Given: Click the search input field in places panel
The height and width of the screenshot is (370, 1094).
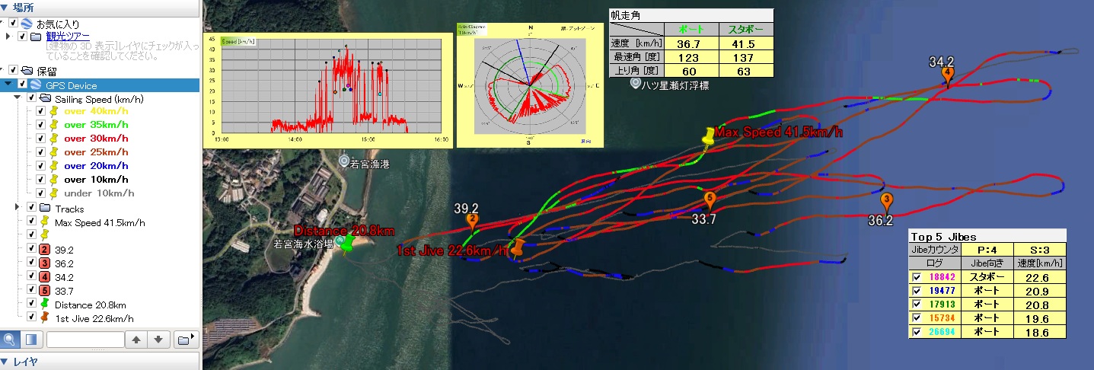Looking at the screenshot, I should click(85, 340).
